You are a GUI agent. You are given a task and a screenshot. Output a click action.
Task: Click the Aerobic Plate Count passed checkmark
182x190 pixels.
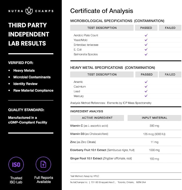146,35
